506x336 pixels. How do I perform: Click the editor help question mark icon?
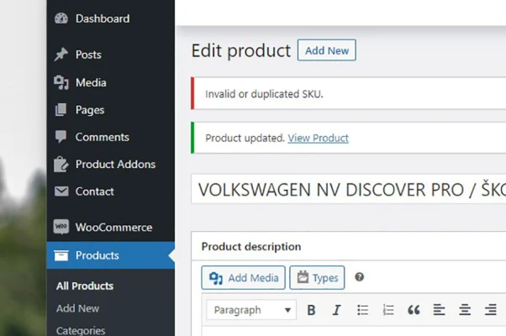click(x=359, y=277)
